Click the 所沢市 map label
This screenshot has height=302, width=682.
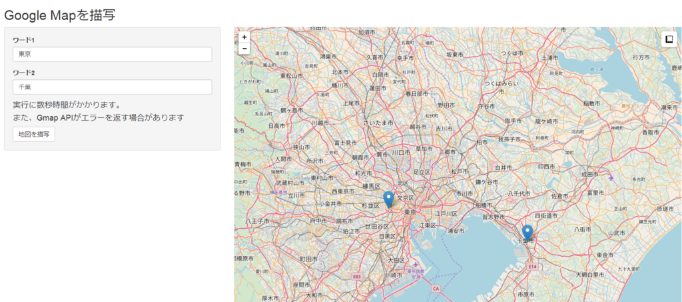click(x=315, y=161)
